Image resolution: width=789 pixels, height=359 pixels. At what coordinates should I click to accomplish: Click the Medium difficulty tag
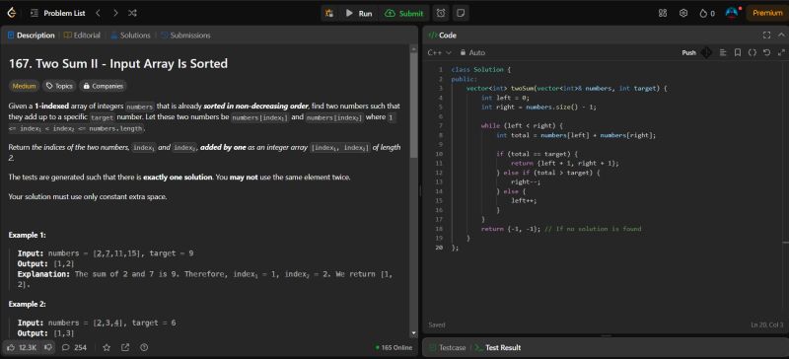tap(24, 86)
